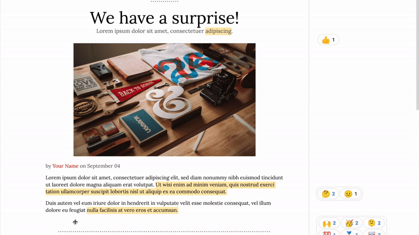Viewport: 419px width, 235px height.
Task: Click the vertical scrollbar thumb
Action: pos(417,54)
